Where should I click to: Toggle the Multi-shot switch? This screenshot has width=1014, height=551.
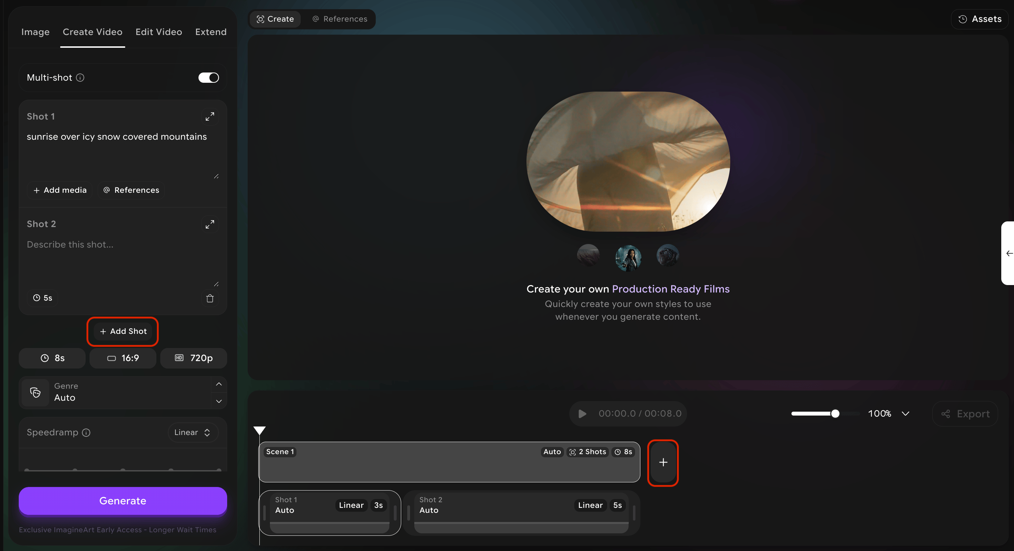point(209,77)
